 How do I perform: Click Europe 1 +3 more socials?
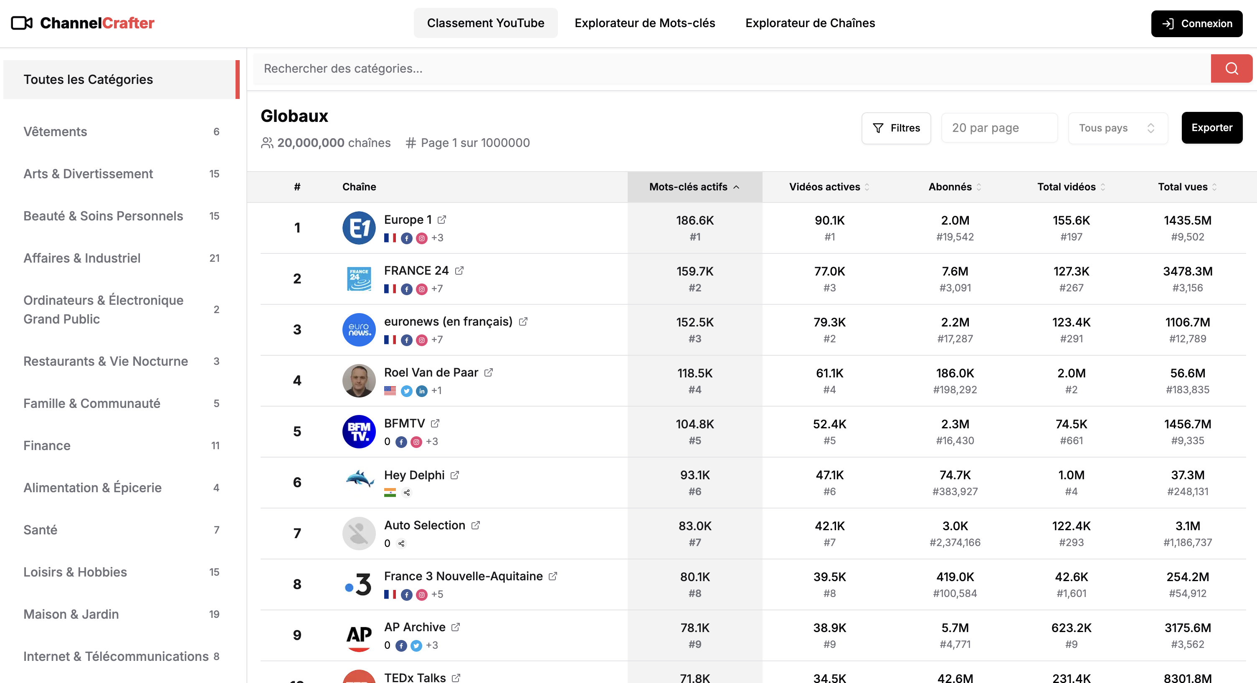437,238
